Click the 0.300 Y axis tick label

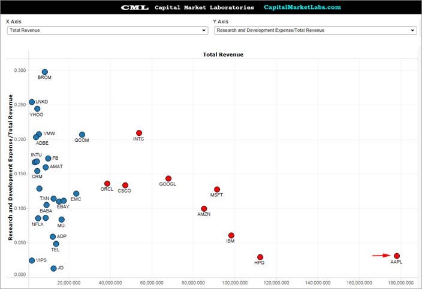pyautogui.click(x=20, y=71)
